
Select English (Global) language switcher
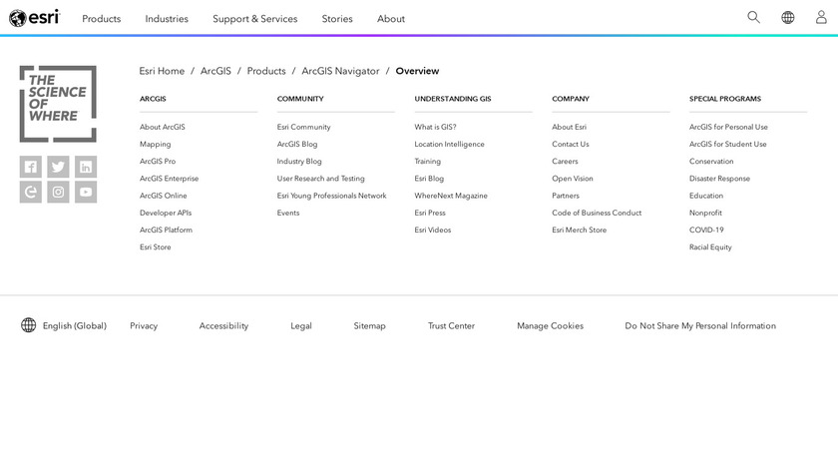[x=64, y=325]
